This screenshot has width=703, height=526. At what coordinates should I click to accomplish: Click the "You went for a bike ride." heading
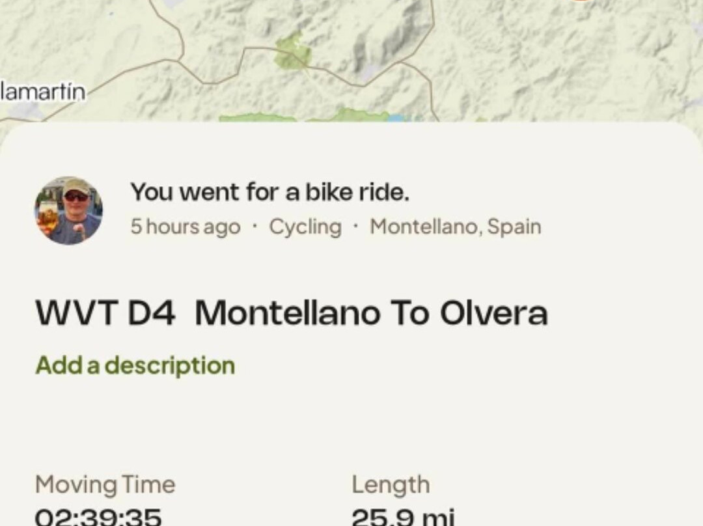tap(270, 192)
